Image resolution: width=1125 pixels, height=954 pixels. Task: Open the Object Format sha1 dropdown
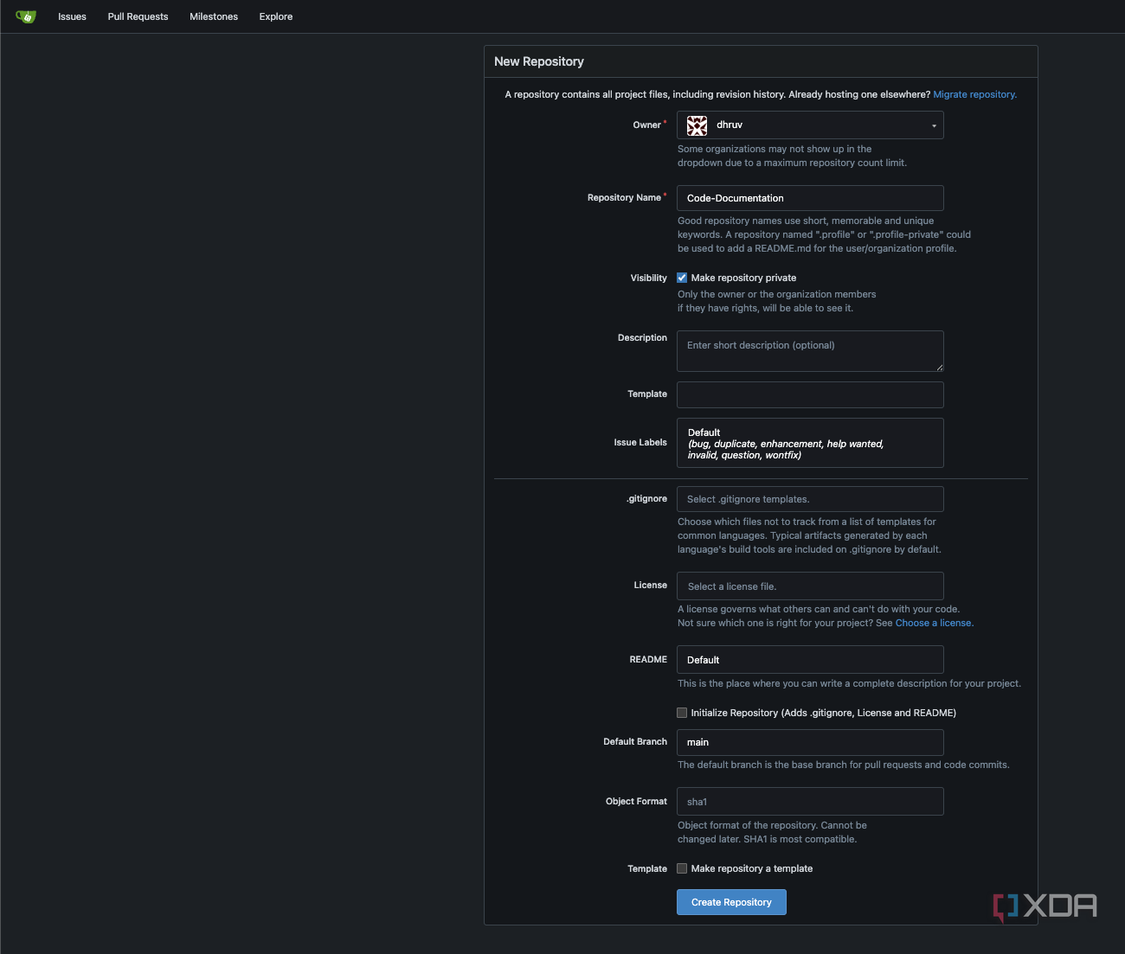[810, 801]
